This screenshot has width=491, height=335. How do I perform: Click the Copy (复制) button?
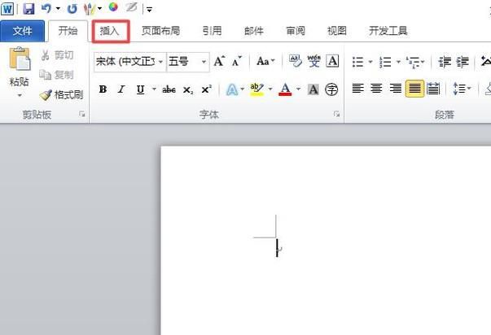56,75
